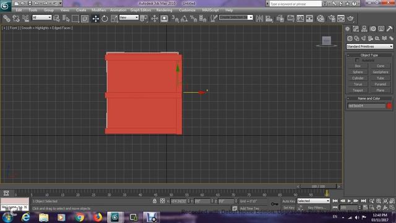Collapse the Name and Color rollout

tap(369, 98)
